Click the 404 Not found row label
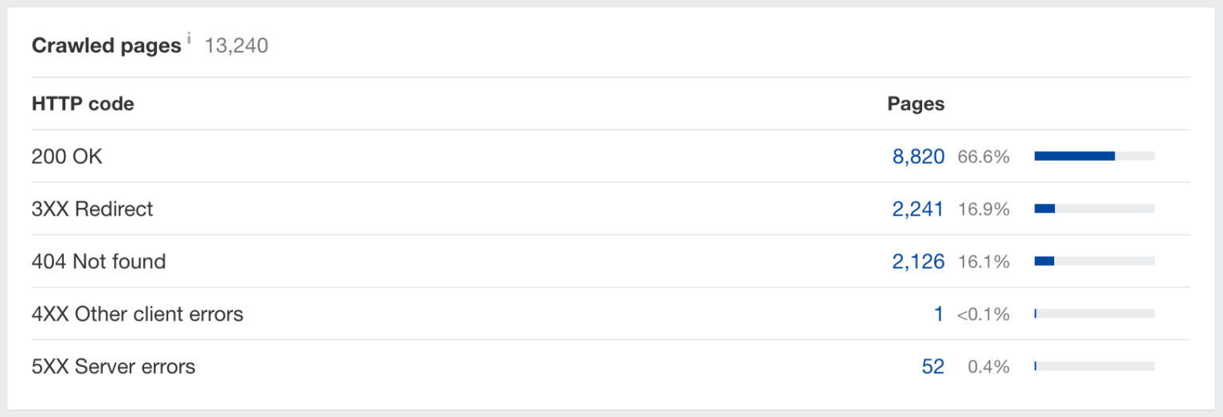Image resolution: width=1223 pixels, height=417 pixels. (x=99, y=262)
